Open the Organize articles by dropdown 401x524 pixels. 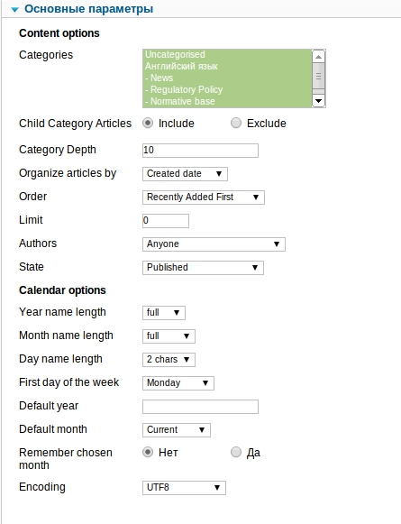tap(185, 174)
